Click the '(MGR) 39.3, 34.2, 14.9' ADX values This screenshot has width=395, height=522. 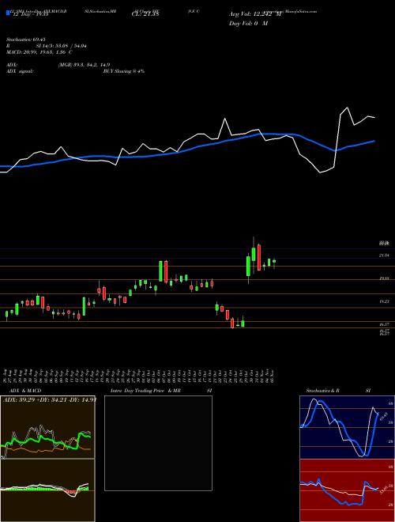tap(84, 65)
